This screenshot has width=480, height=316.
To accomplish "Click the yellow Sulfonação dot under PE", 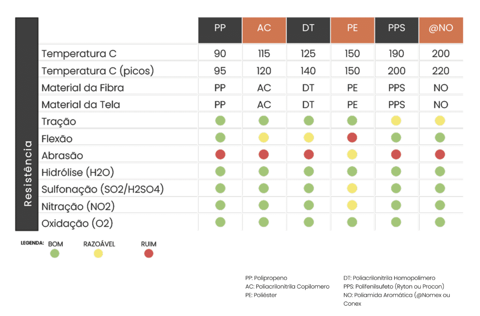I will click(352, 188).
